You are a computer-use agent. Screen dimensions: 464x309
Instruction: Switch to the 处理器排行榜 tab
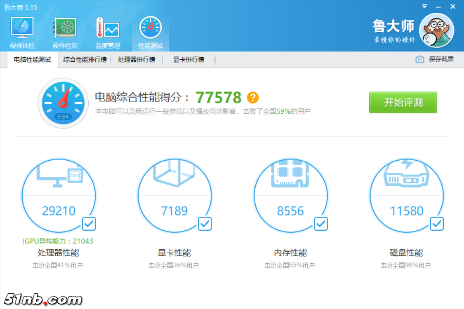click(137, 60)
